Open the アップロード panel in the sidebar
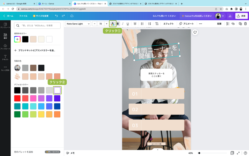 (5, 46)
